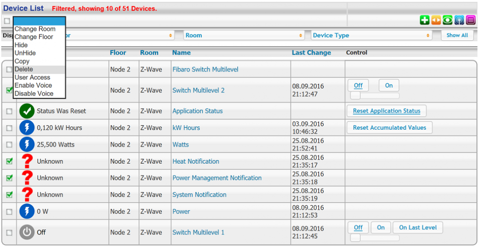479x247 pixels.
Task: Open the Fibaro Switch Multilevel device link
Action: click(205, 69)
